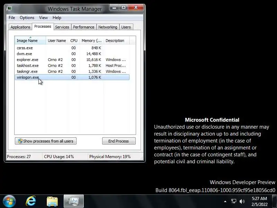This screenshot has width=277, height=208.
Task: Go to the Performance tab
Action: [x=84, y=27]
